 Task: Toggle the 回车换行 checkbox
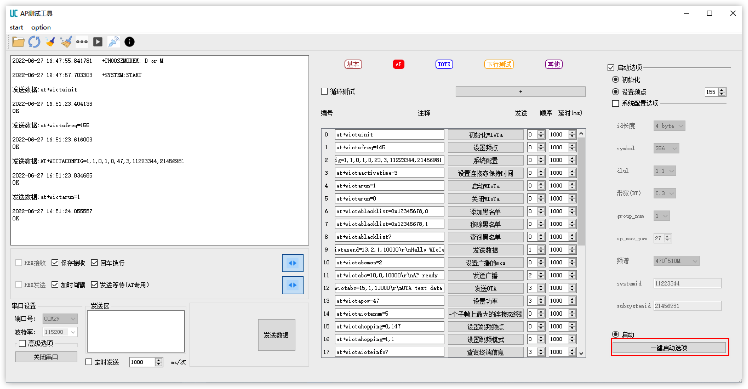pos(94,263)
